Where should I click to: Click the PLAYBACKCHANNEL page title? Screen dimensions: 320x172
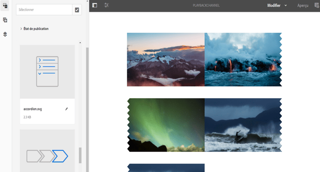point(206,6)
